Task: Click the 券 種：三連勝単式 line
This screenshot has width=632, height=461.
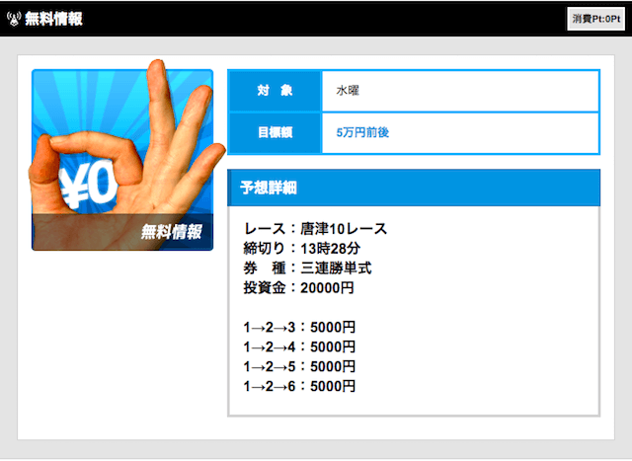Action: point(307,269)
